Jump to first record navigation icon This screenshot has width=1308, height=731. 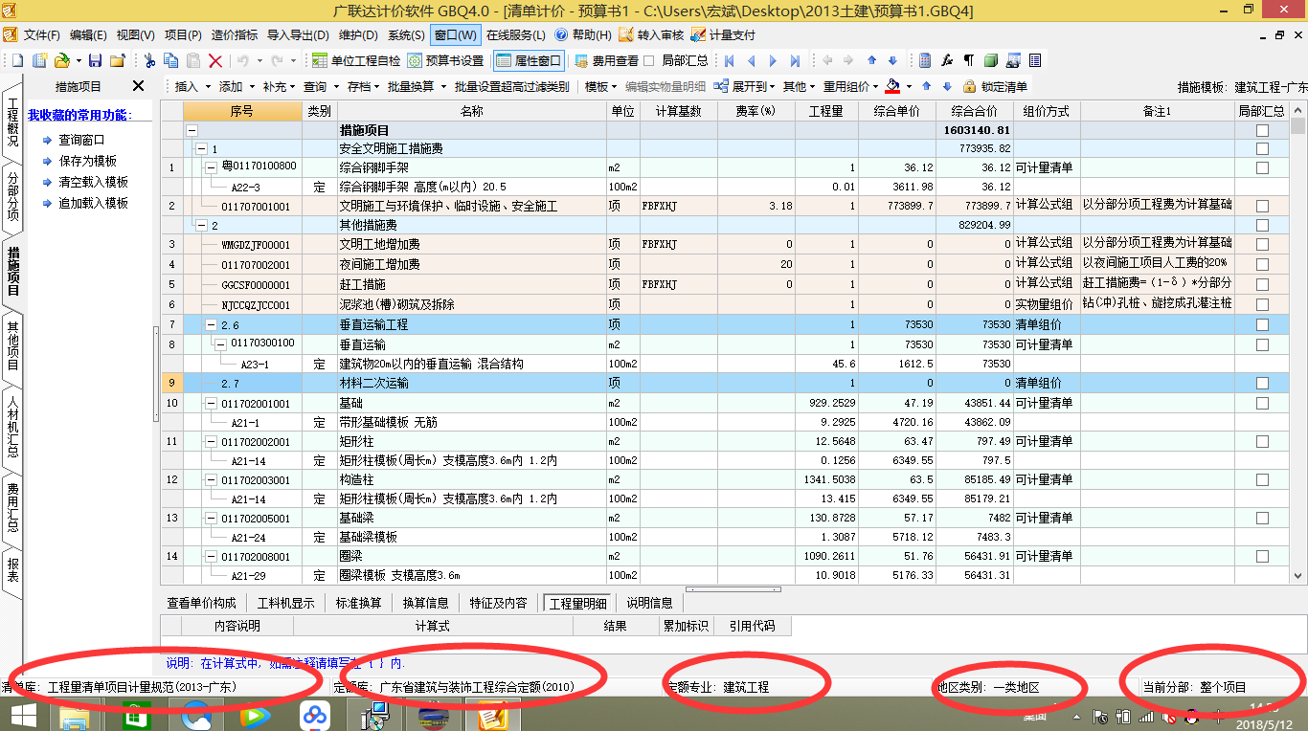(730, 60)
